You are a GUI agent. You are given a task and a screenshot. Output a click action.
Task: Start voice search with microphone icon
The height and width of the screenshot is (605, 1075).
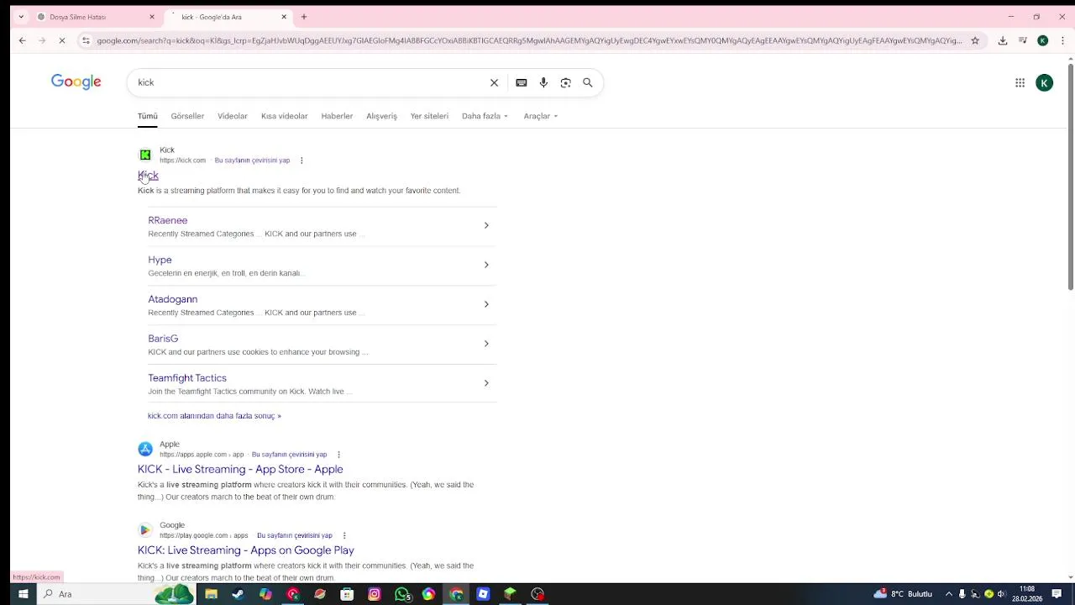point(543,82)
